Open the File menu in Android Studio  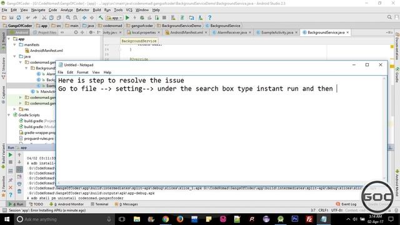click(x=4, y=10)
